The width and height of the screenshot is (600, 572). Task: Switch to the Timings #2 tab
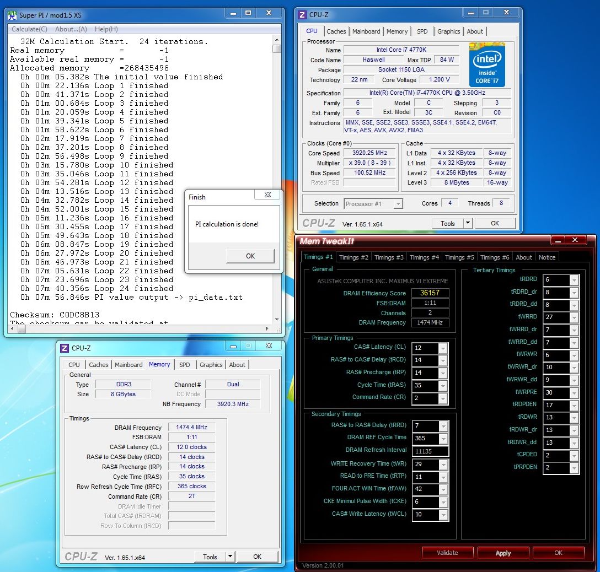pos(353,257)
